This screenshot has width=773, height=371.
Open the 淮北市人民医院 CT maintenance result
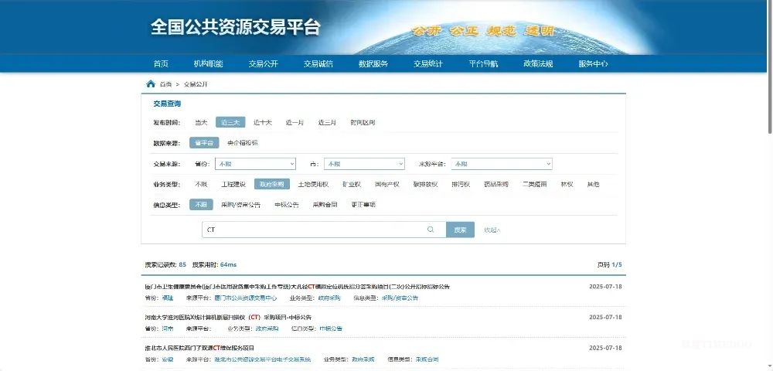[x=199, y=348]
